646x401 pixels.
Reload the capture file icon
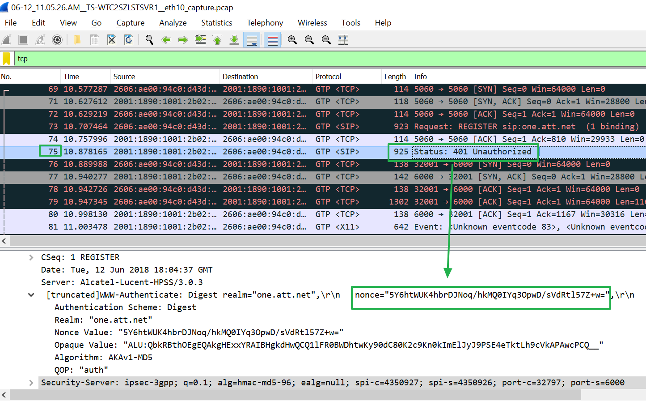coord(129,40)
